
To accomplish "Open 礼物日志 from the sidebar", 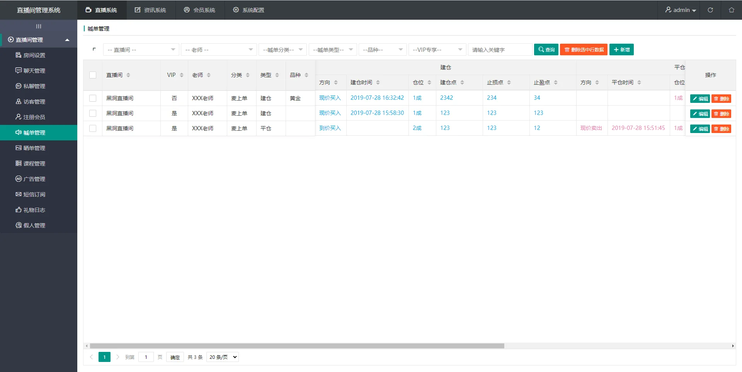I will coord(34,210).
